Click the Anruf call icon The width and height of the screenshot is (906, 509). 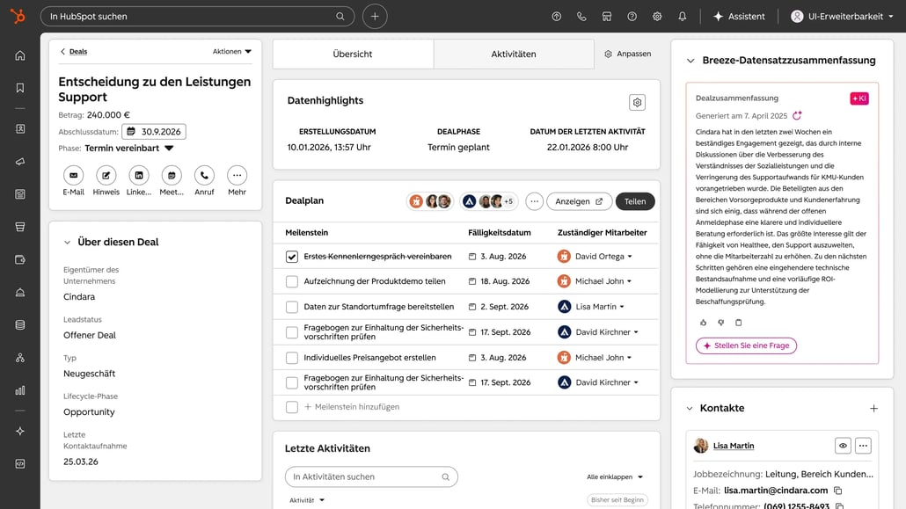[204, 175]
